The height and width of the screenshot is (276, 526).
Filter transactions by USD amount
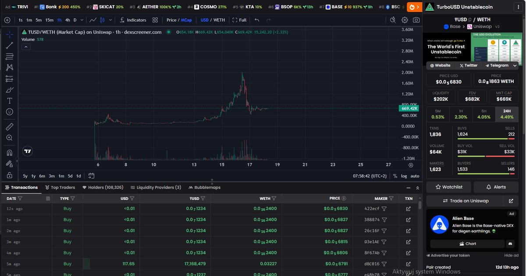[132, 198]
